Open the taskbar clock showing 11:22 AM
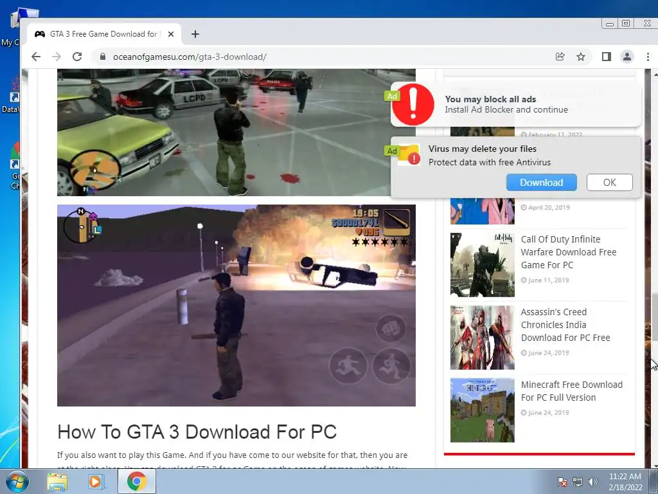Viewport: 658px width, 494px height. click(625, 482)
